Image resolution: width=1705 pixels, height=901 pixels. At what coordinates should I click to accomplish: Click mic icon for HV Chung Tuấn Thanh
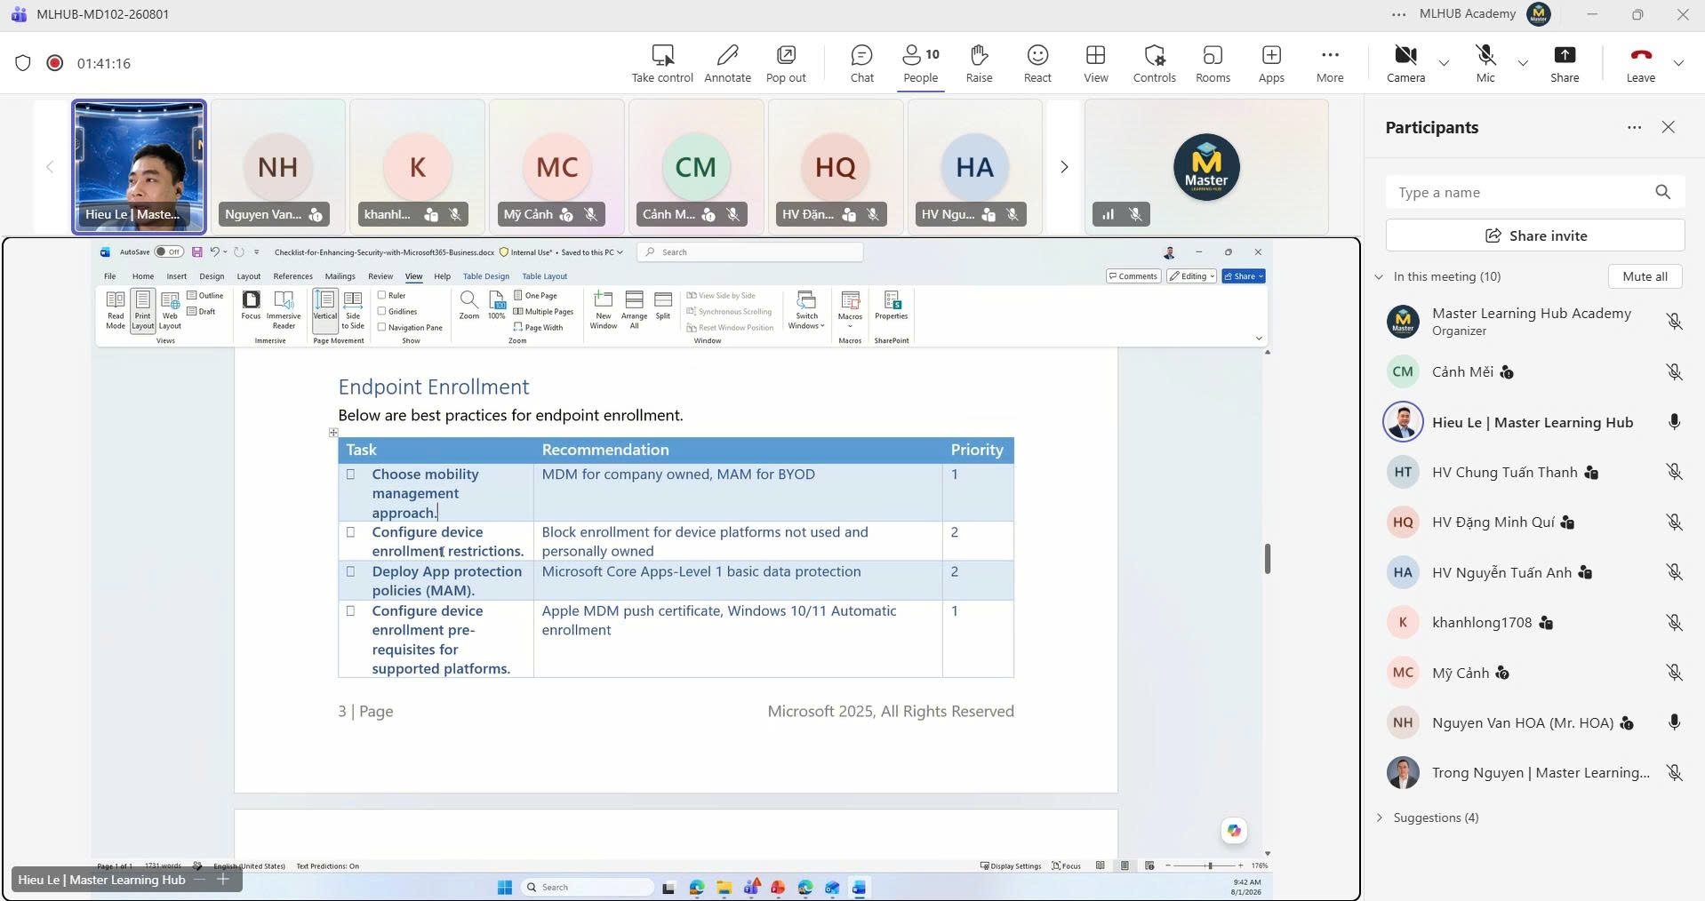[x=1674, y=473]
